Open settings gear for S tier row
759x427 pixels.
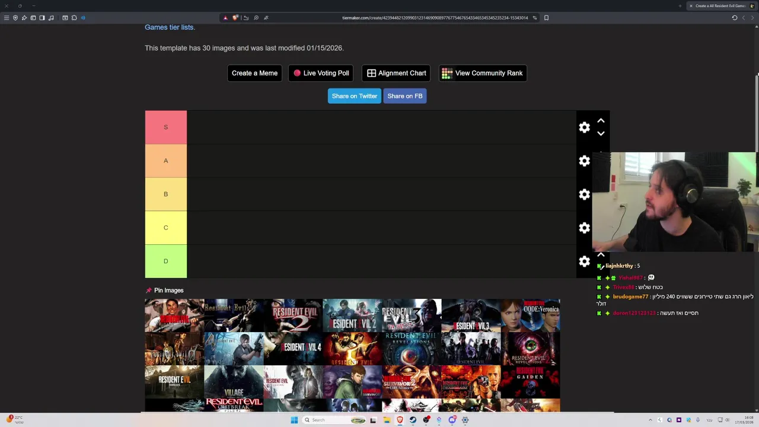[584, 128]
